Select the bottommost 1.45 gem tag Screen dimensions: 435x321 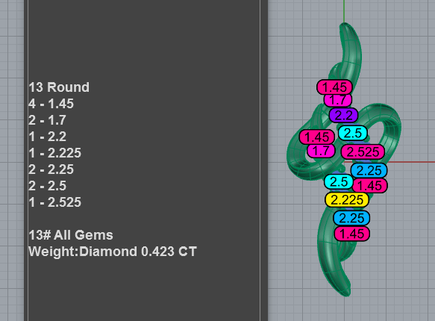[351, 234]
